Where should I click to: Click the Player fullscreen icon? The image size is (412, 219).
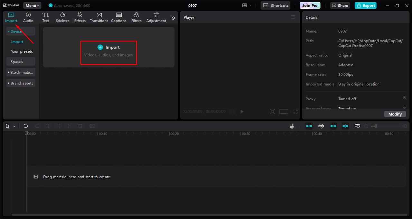coord(295,112)
